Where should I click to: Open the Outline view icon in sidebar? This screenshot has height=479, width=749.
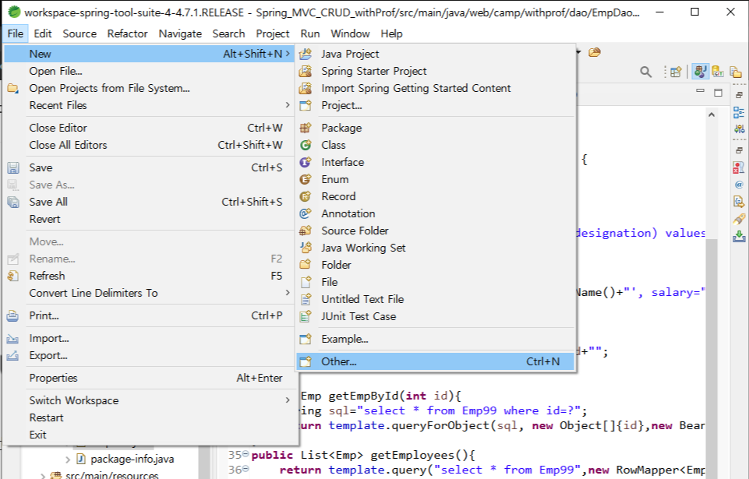[739, 113]
